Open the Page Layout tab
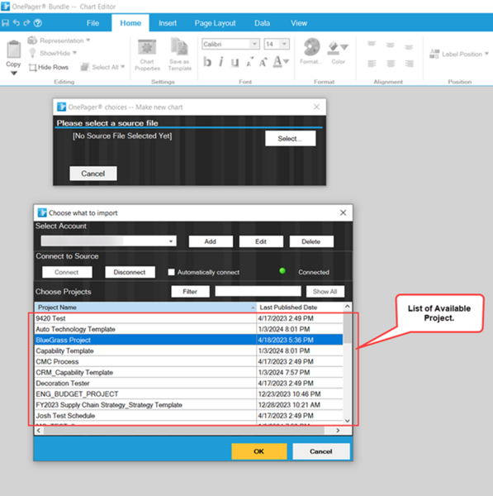Image resolution: width=493 pixels, height=496 pixels. [x=215, y=23]
